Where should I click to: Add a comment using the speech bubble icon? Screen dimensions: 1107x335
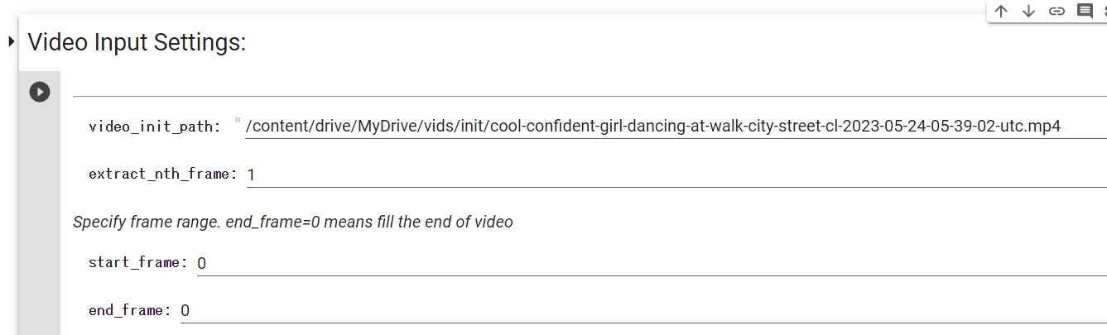pyautogui.click(x=1084, y=11)
